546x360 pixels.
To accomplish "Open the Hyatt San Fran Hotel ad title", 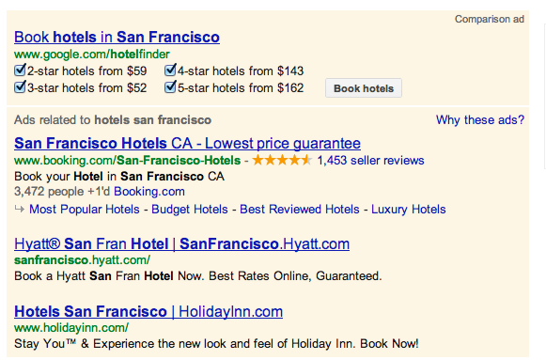I will [x=181, y=243].
